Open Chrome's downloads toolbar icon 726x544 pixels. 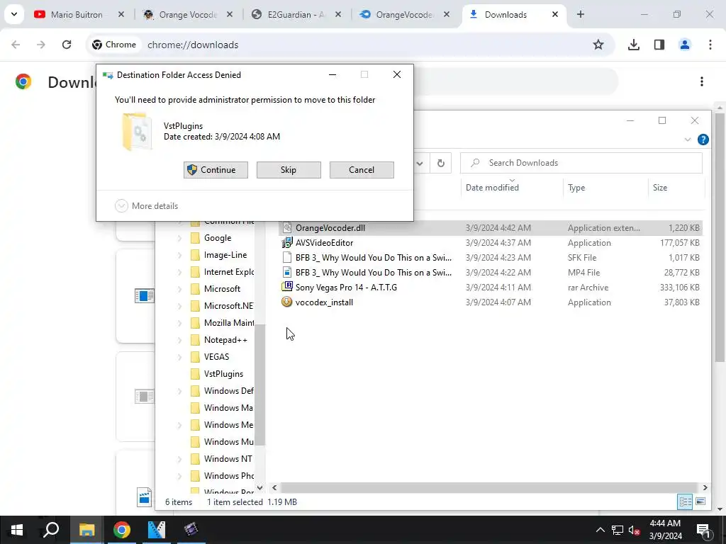[634, 45]
